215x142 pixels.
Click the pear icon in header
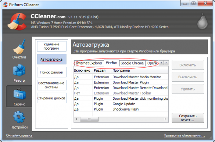point(203,21)
